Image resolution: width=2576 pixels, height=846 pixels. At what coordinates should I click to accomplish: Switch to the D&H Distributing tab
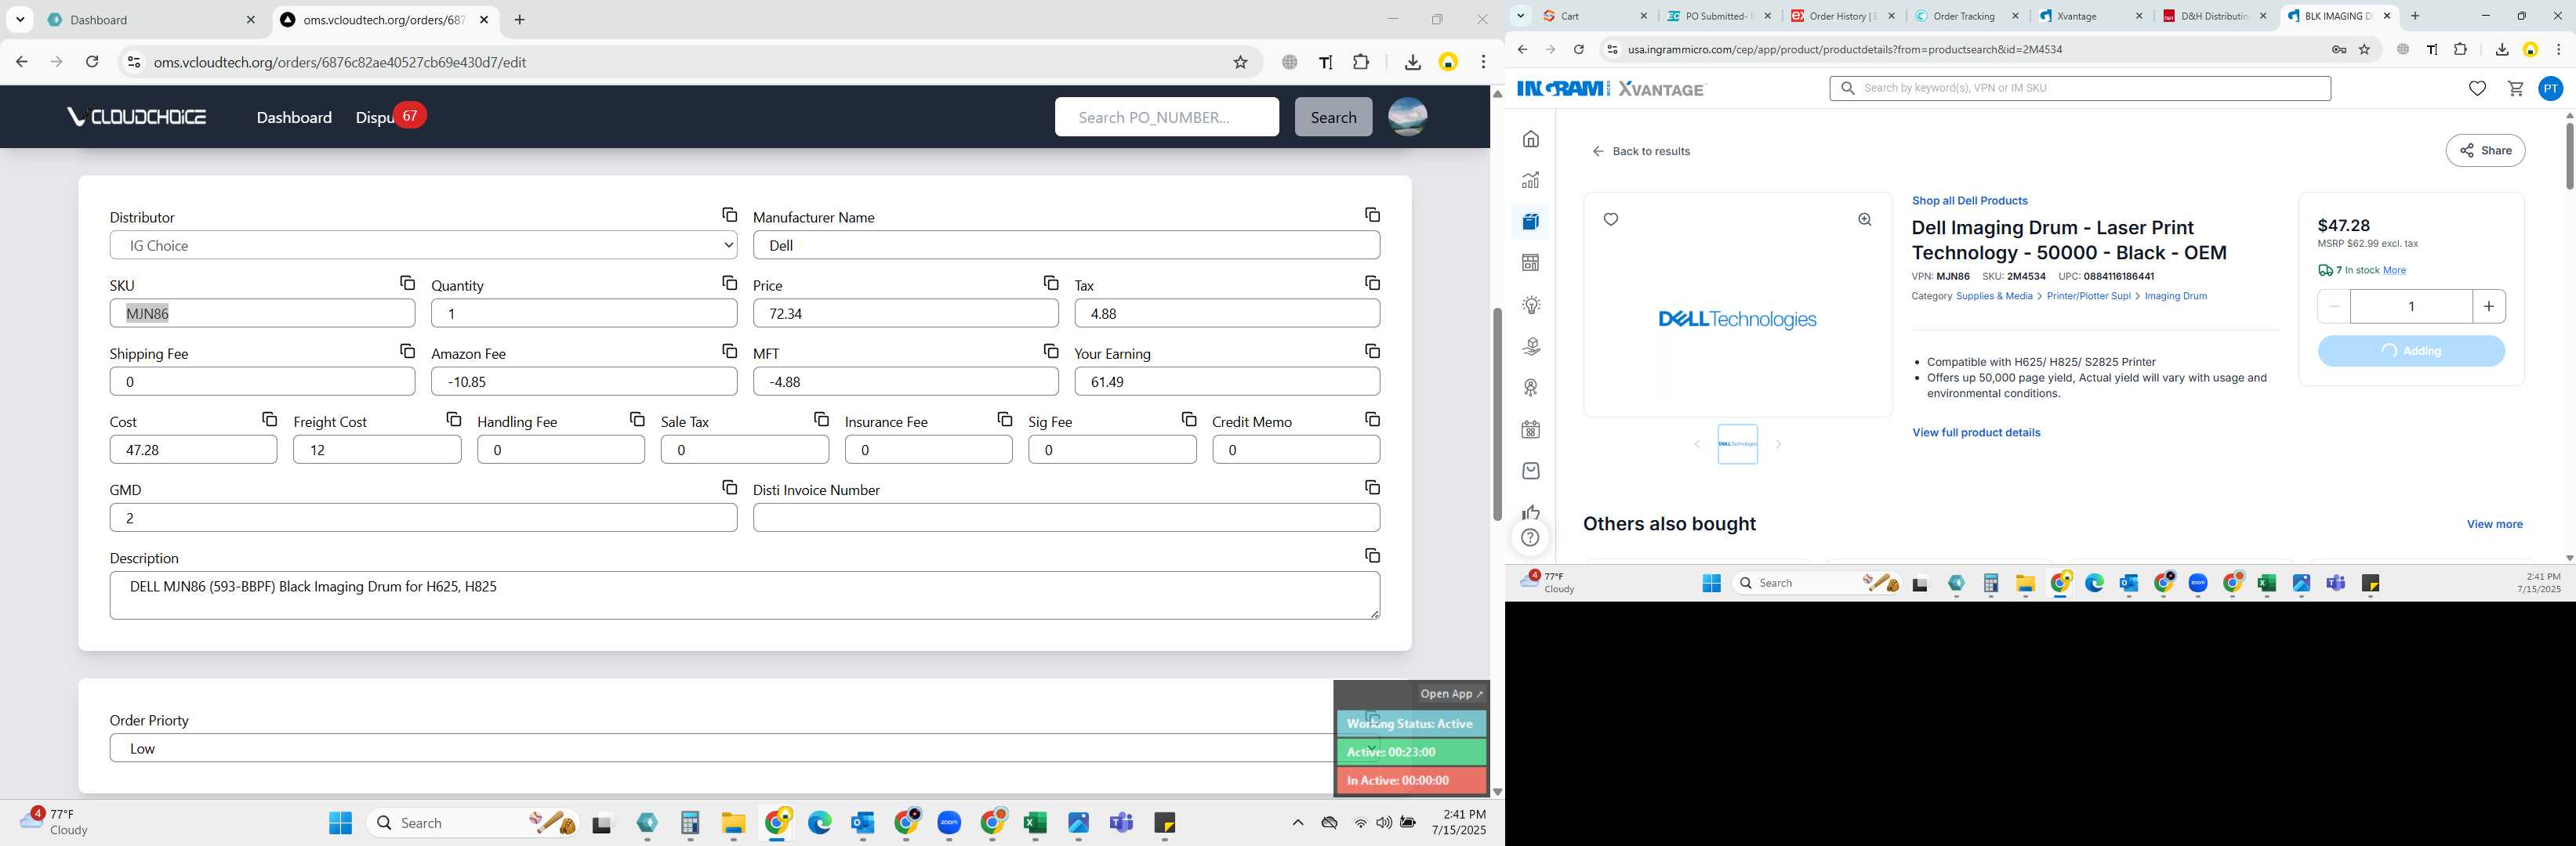(x=2214, y=16)
